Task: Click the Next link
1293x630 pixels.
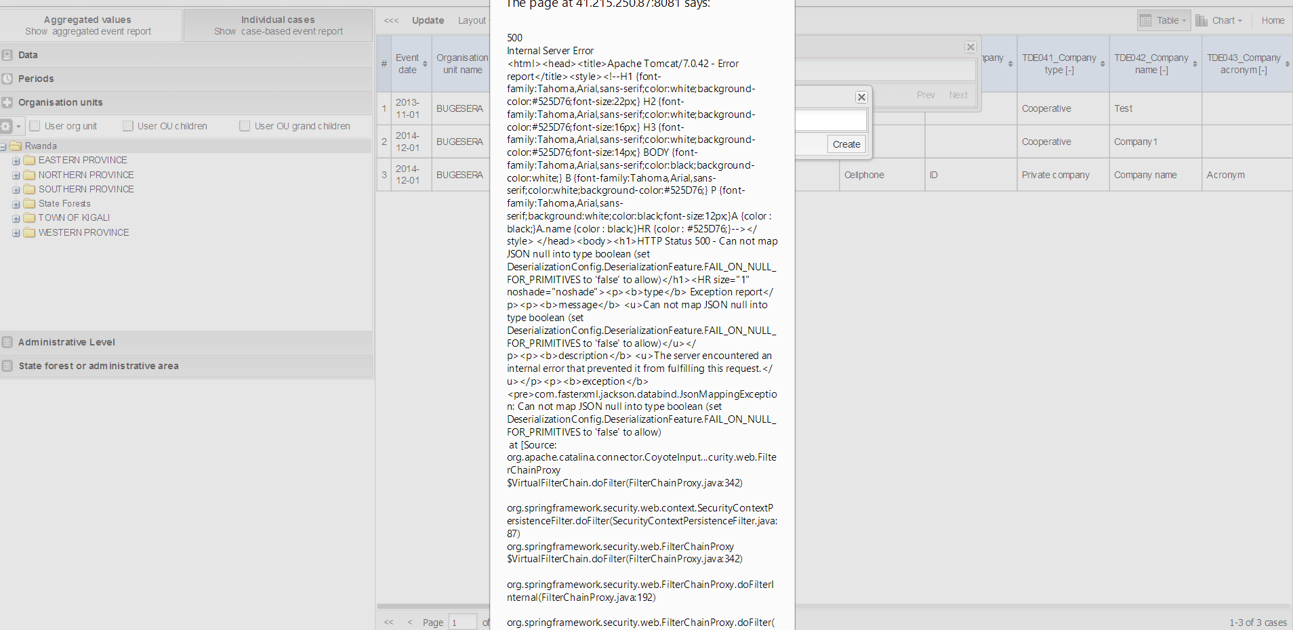Action: pyautogui.click(x=958, y=95)
